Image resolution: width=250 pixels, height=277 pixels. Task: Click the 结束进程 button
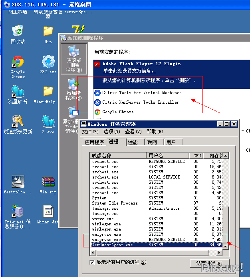coord(209,263)
